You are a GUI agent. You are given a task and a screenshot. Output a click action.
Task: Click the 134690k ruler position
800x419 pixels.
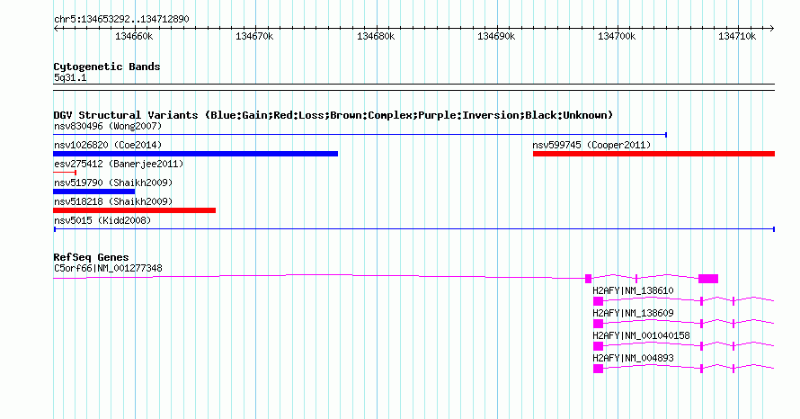(496, 36)
